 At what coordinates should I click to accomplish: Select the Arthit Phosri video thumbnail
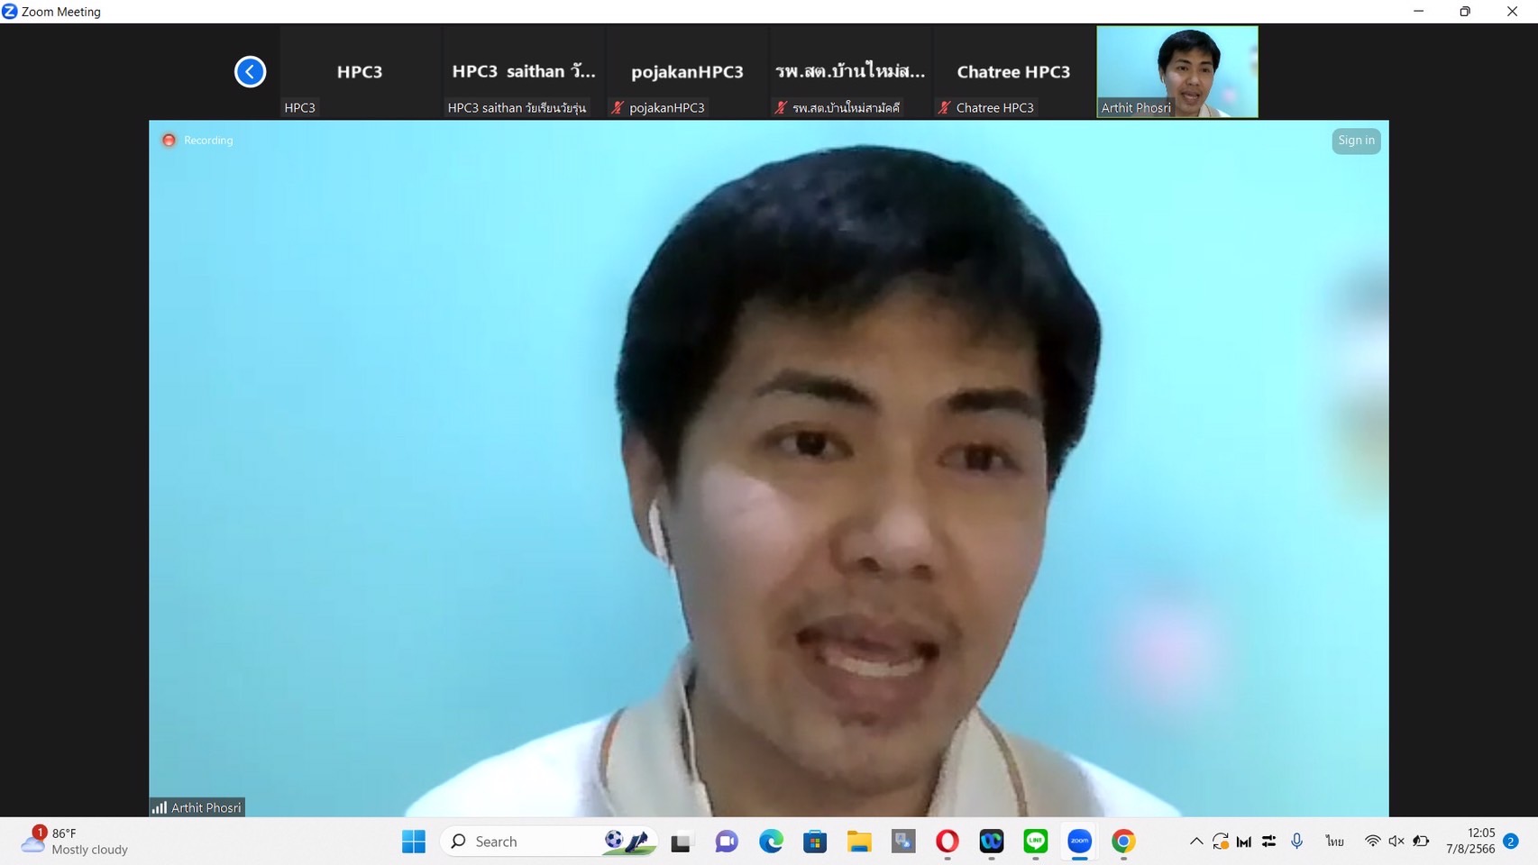click(x=1177, y=71)
